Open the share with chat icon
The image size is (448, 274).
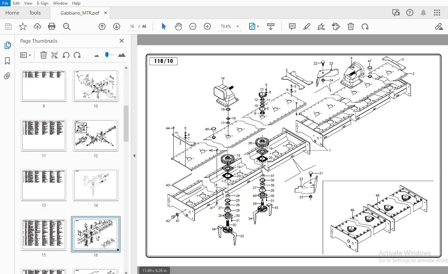pyautogui.click(x=396, y=13)
